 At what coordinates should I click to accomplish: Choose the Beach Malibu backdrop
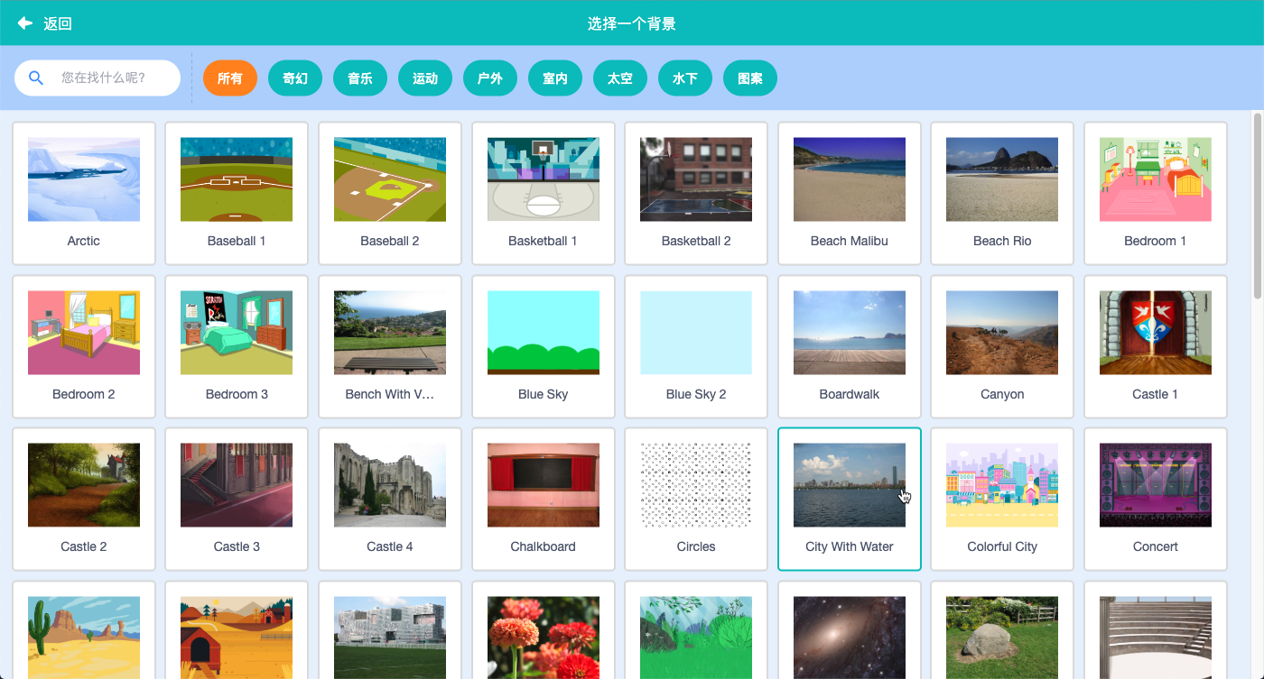[850, 193]
